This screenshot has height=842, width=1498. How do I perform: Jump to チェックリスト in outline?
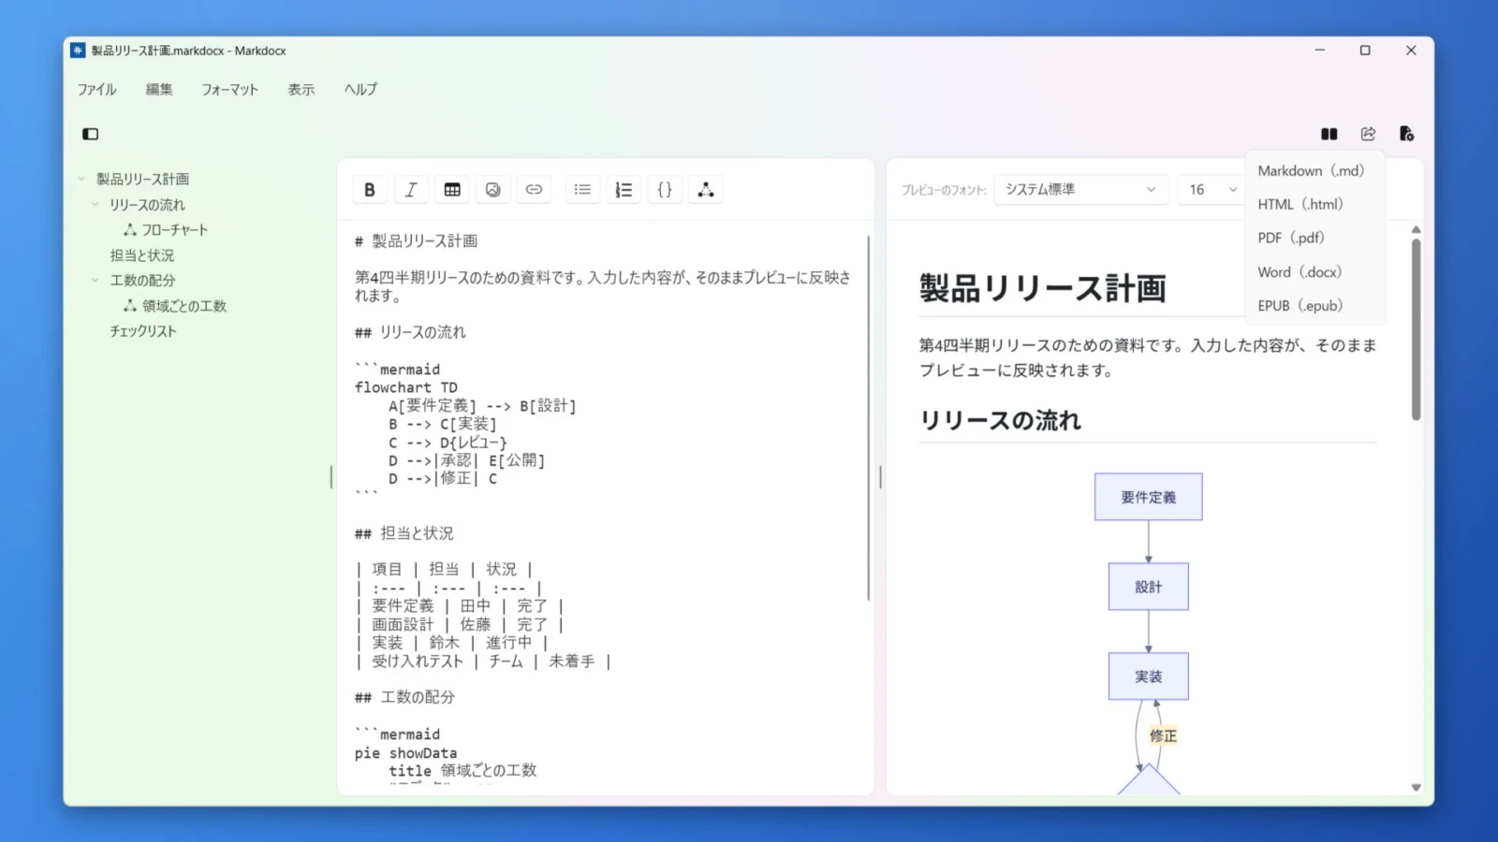pyautogui.click(x=143, y=331)
